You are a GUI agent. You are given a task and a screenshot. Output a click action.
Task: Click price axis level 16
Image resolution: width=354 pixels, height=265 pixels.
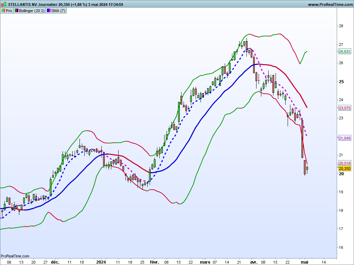click(341, 247)
